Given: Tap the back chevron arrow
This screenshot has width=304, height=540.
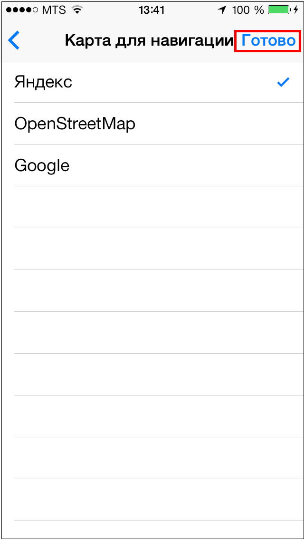Looking at the screenshot, I should coord(14,41).
